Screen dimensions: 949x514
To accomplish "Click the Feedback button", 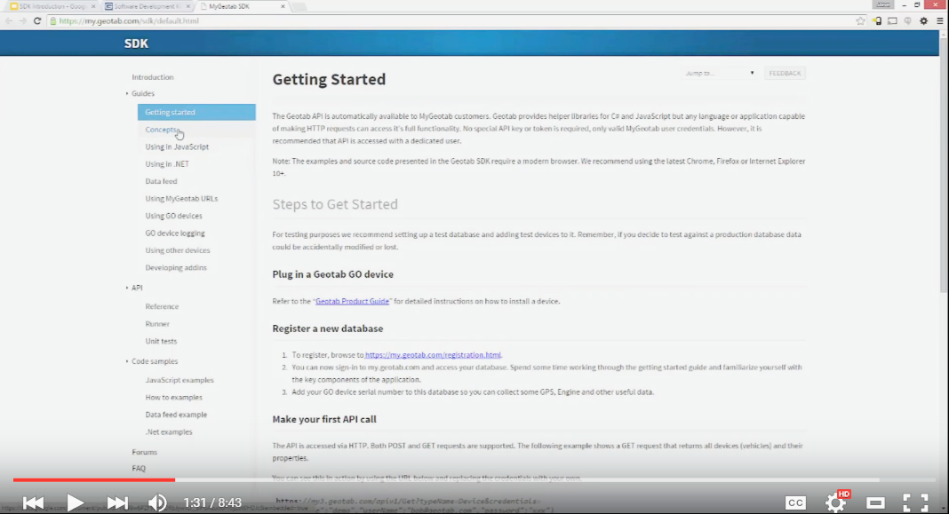I will coord(785,73).
